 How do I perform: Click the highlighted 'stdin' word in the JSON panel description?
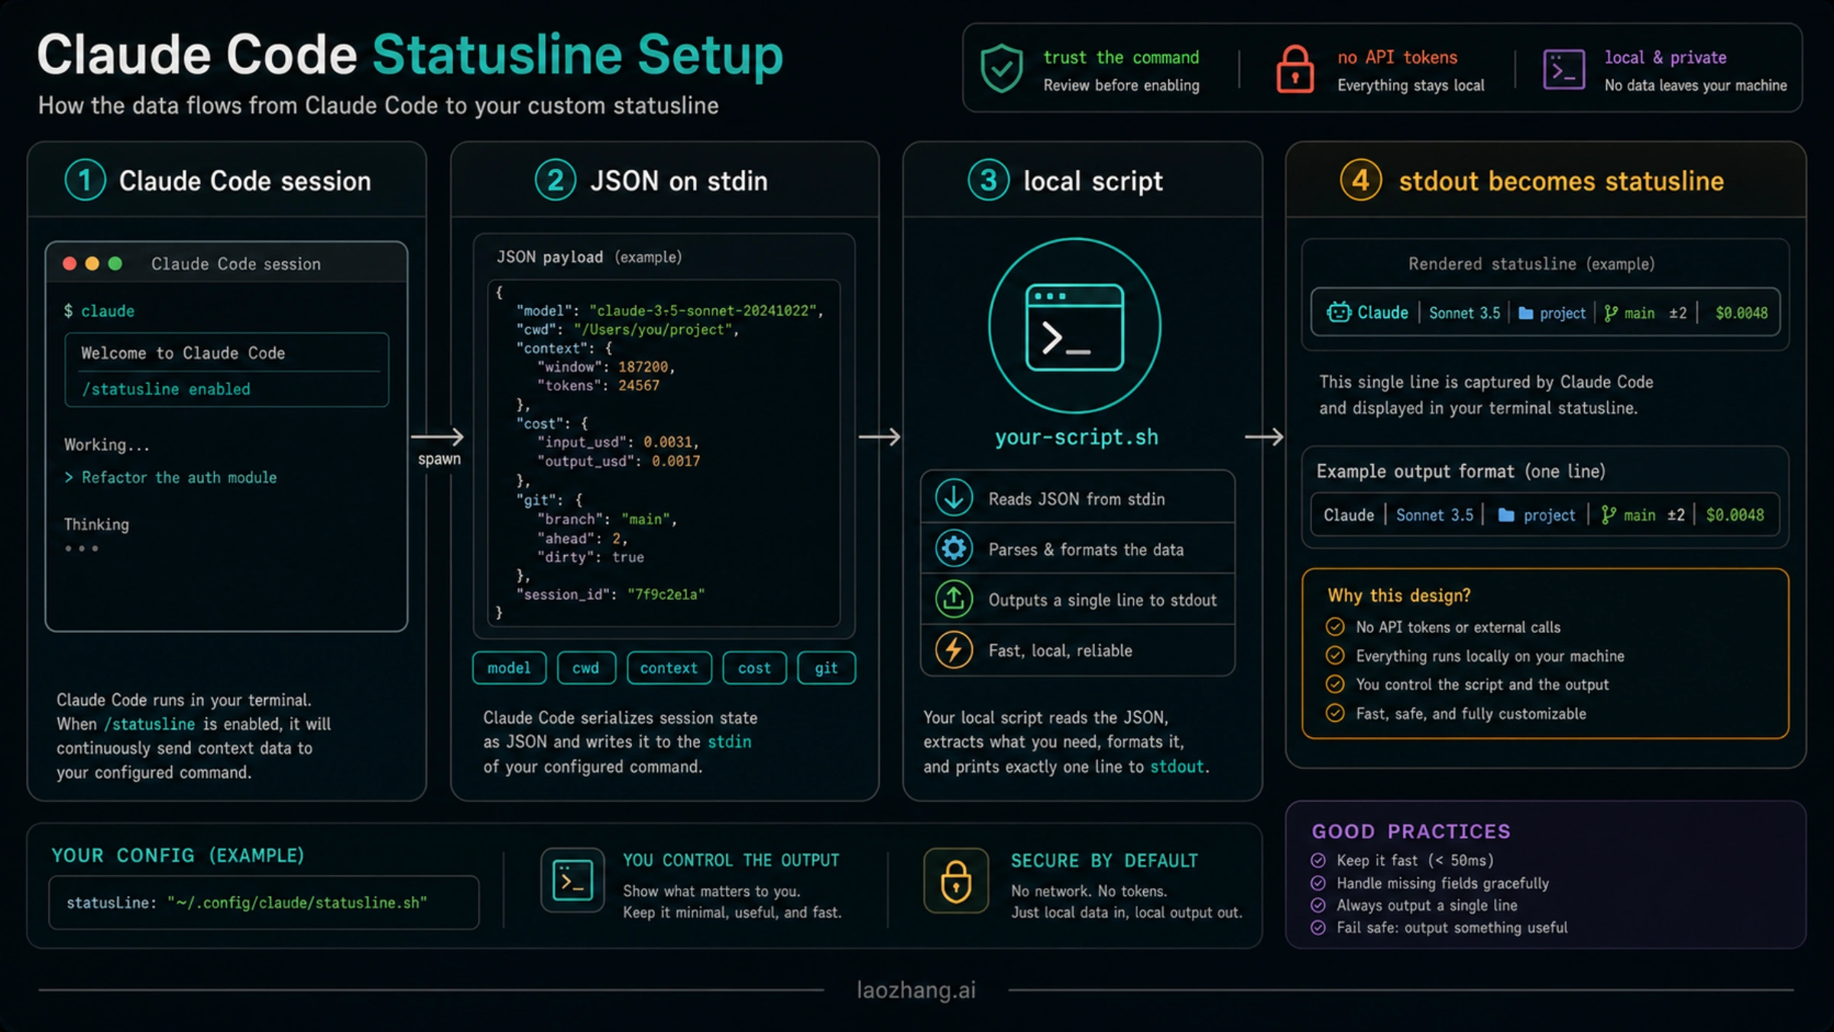729,742
